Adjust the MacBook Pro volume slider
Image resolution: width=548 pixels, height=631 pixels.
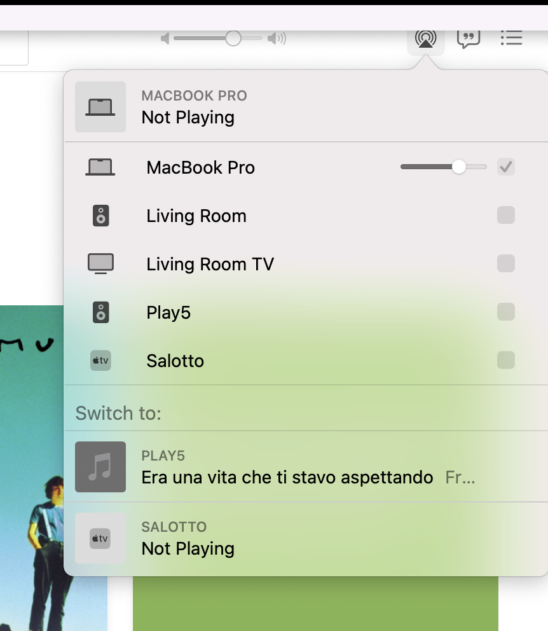(x=460, y=167)
